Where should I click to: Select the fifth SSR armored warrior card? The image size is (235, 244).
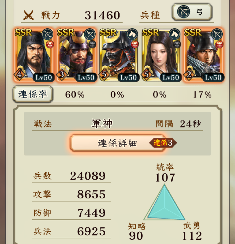click(204, 55)
